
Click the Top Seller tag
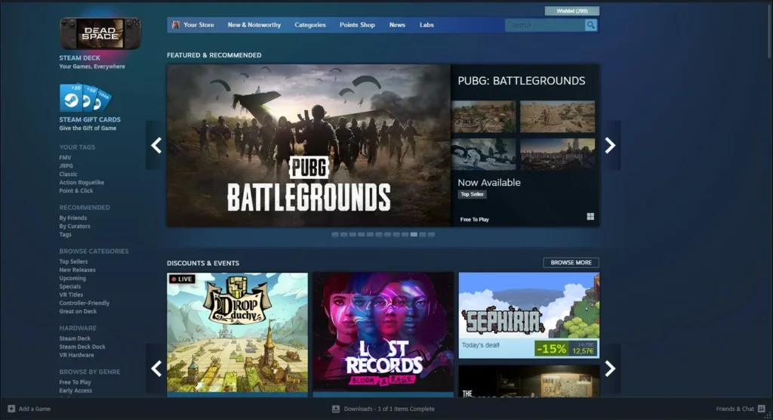click(472, 194)
